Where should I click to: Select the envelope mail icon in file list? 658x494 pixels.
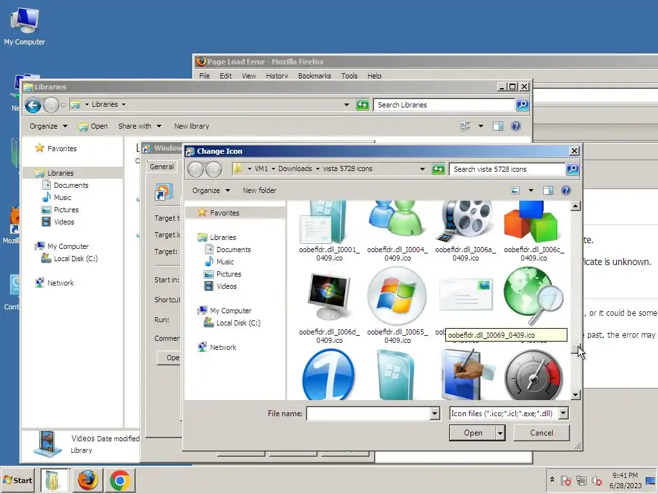465,295
